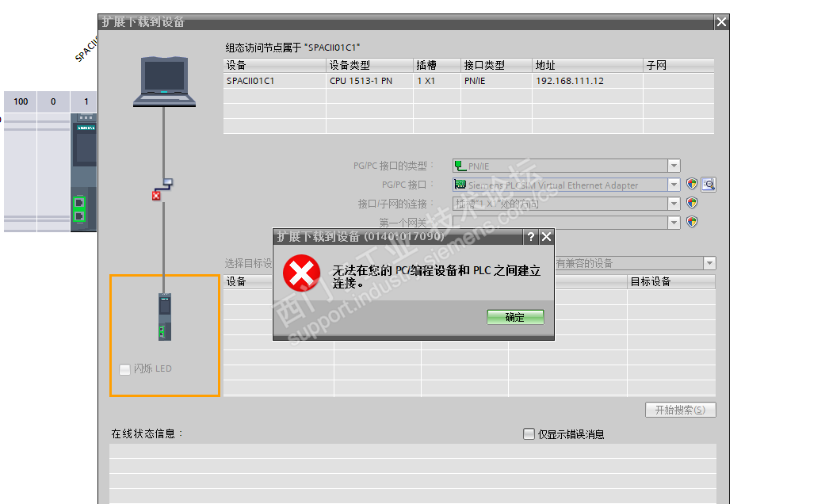Select the CPU 1513-1 PN cell

point(369,81)
